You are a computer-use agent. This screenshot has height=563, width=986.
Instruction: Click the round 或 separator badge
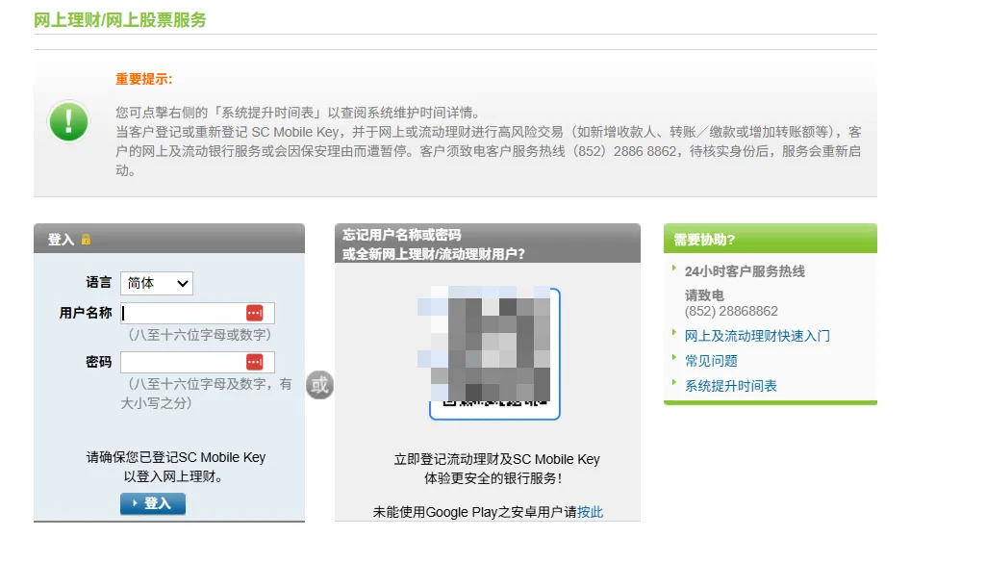[x=319, y=384]
